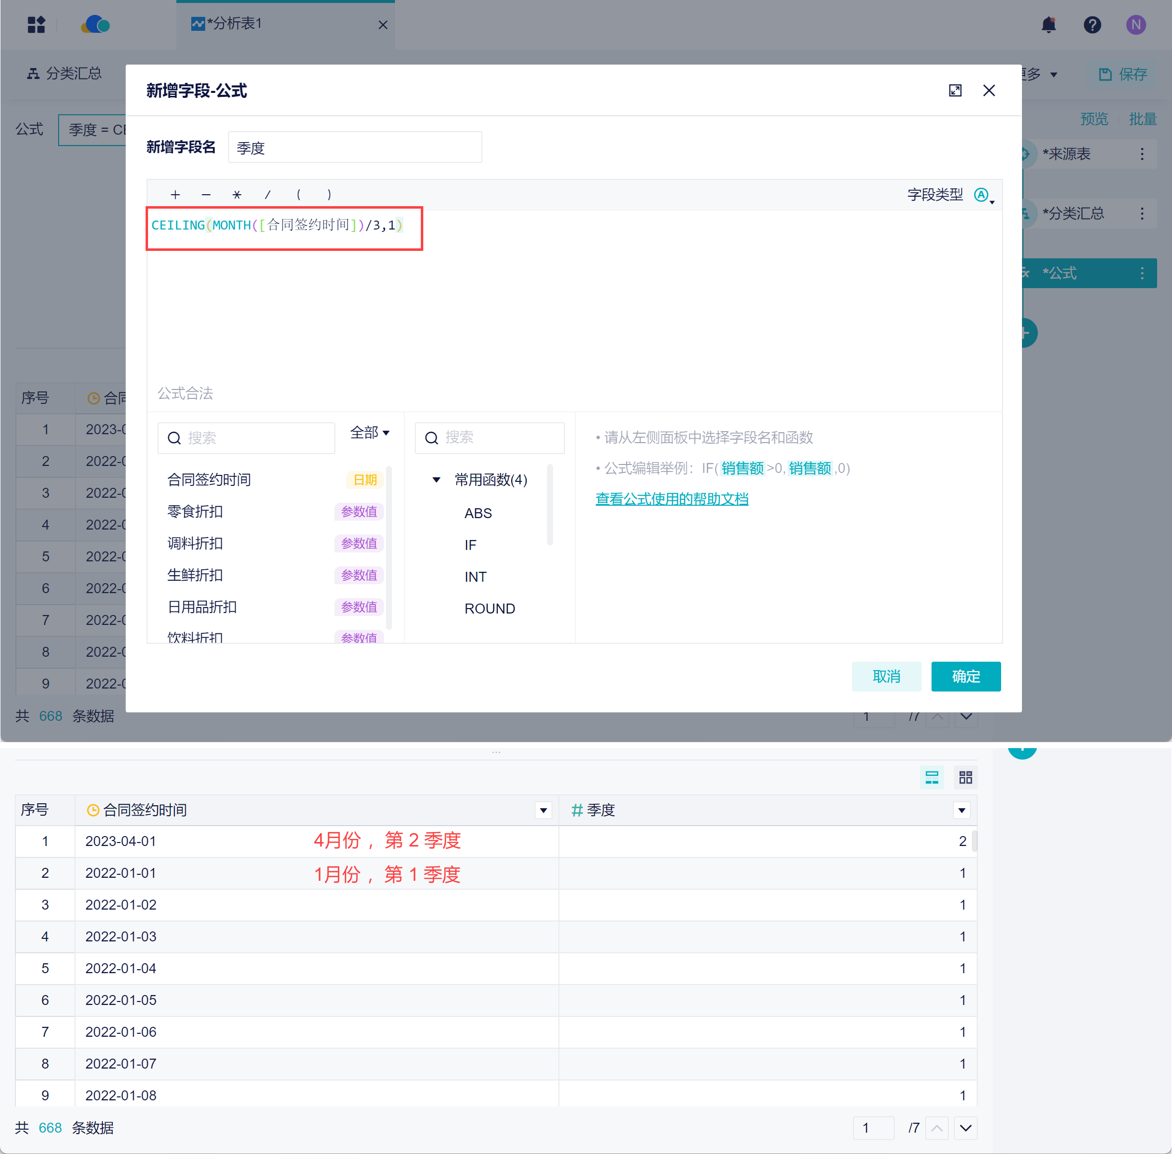Click the 取消 cancel button

click(886, 677)
